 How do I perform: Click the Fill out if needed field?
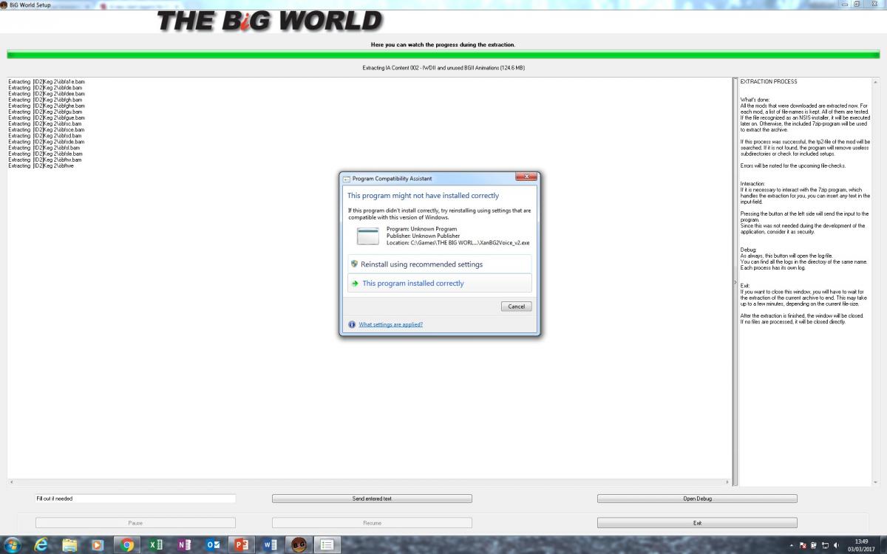coord(135,499)
